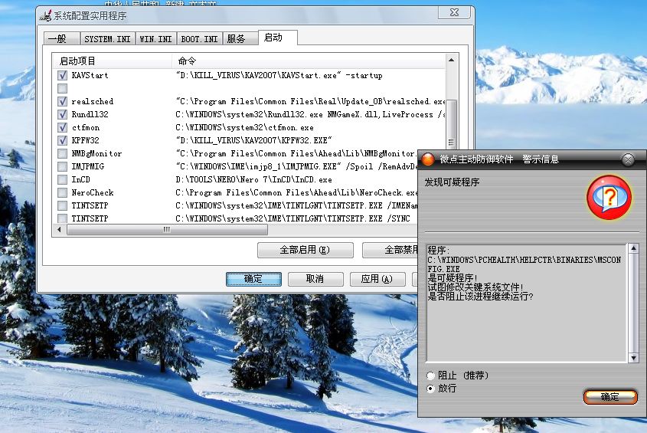Screen dimensions: 647x433
Task: Click 确定 in system configuration window
Action: [x=253, y=279]
